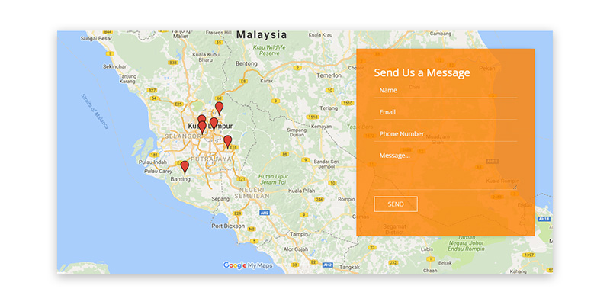Select the red pin above the word Lumpur
The image size is (610, 305).
click(213, 124)
